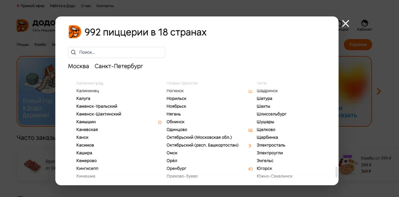Open Работа в Додо link
The width and height of the screenshot is (399, 197).
63,6
